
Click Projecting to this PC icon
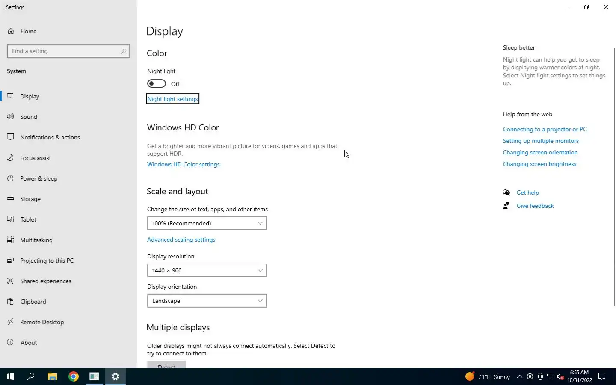pyautogui.click(x=11, y=260)
